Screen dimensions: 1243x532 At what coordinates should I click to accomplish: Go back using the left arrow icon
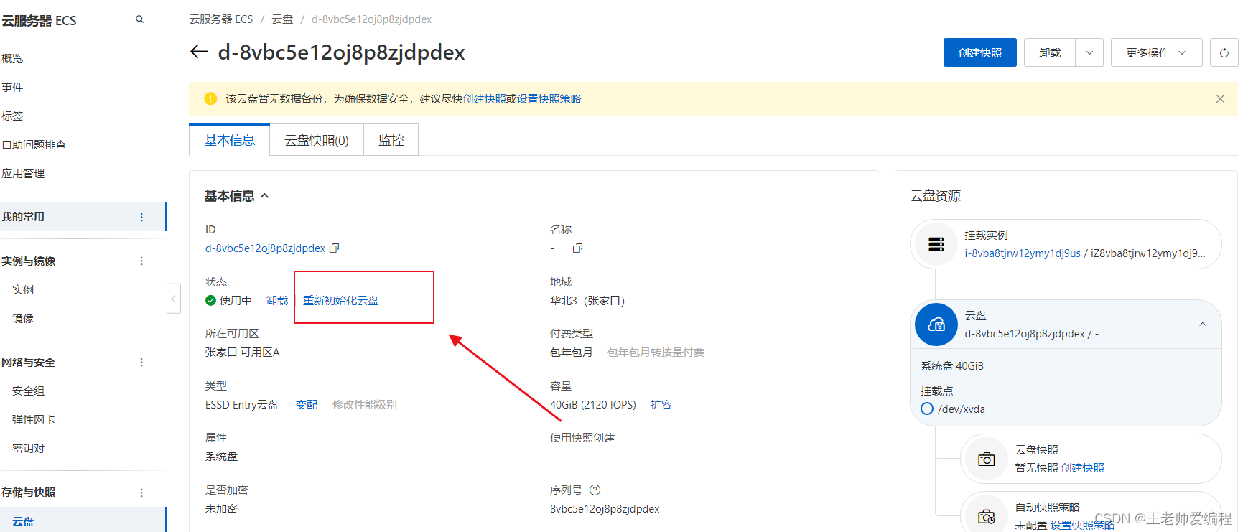click(199, 52)
